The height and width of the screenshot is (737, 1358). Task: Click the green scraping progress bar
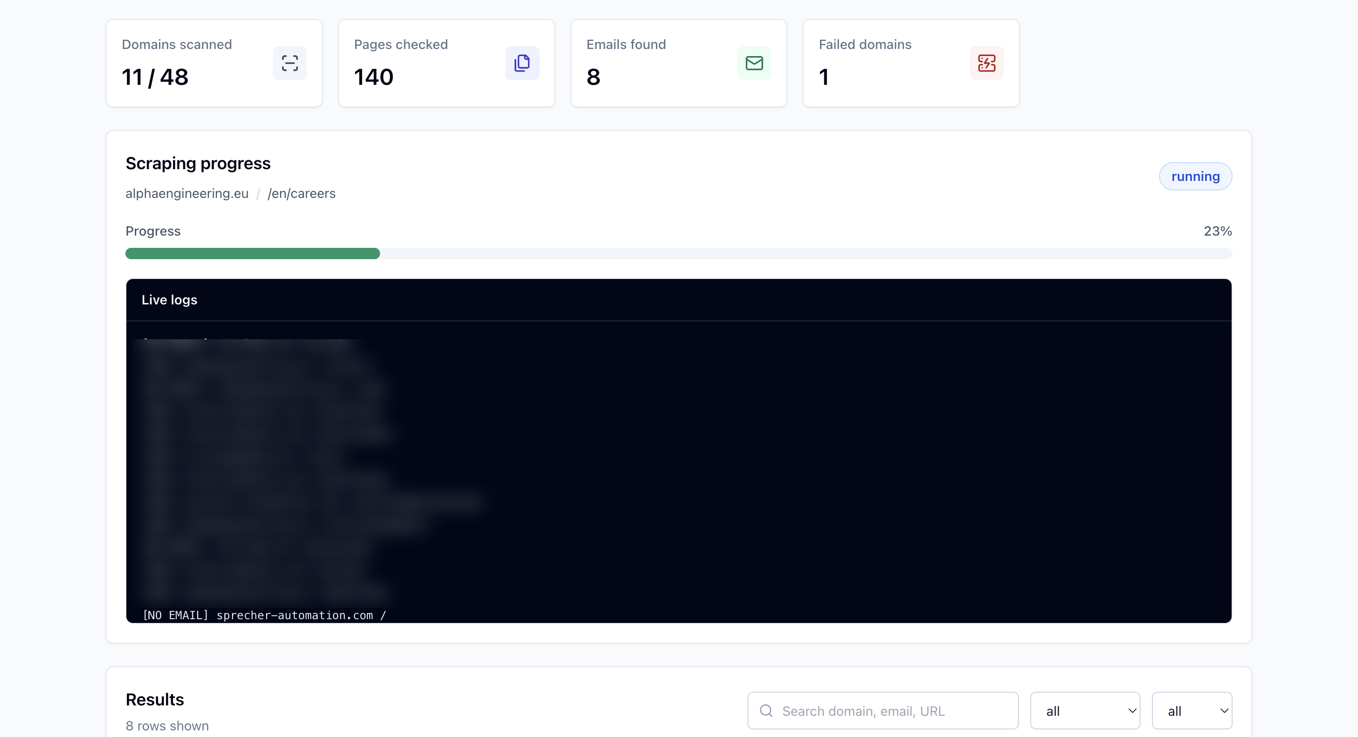pos(253,254)
